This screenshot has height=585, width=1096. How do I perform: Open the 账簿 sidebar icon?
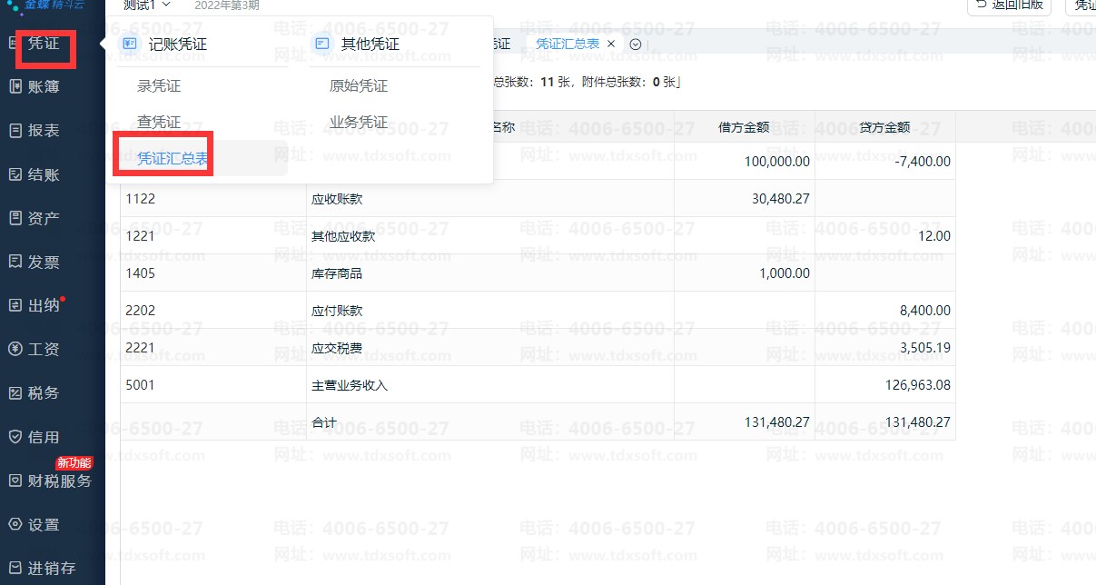tap(15, 86)
